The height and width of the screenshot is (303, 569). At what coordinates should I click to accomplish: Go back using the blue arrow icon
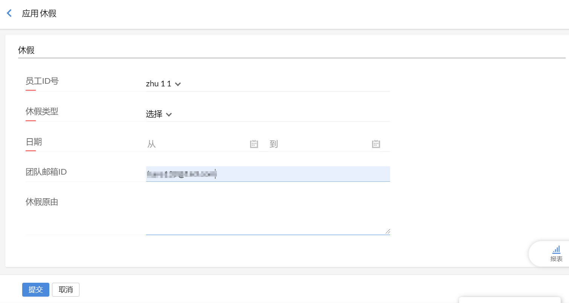click(9, 14)
